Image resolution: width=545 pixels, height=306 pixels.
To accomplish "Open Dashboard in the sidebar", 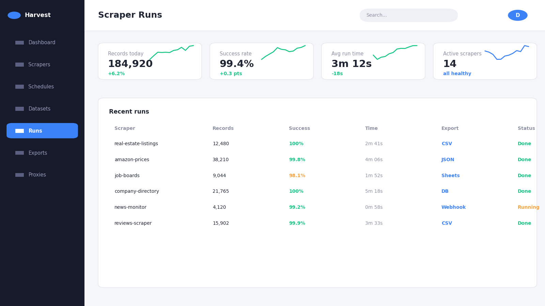I will 42,42.
